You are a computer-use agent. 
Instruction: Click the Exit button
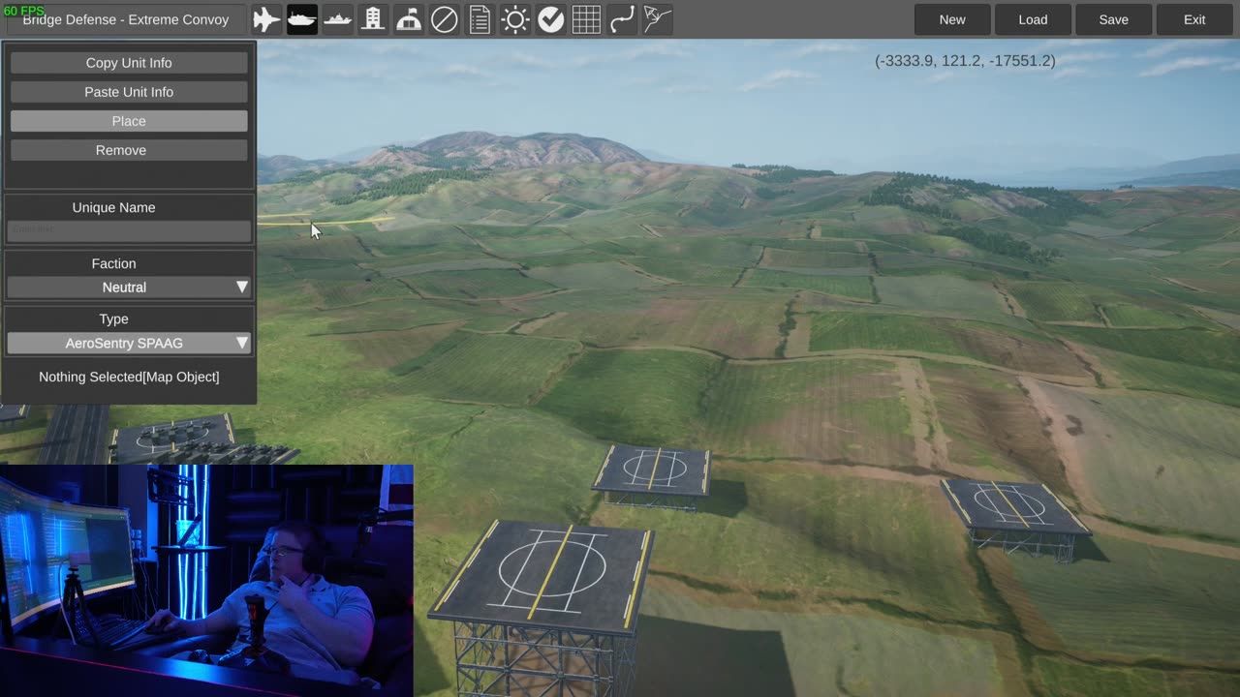[x=1194, y=19]
